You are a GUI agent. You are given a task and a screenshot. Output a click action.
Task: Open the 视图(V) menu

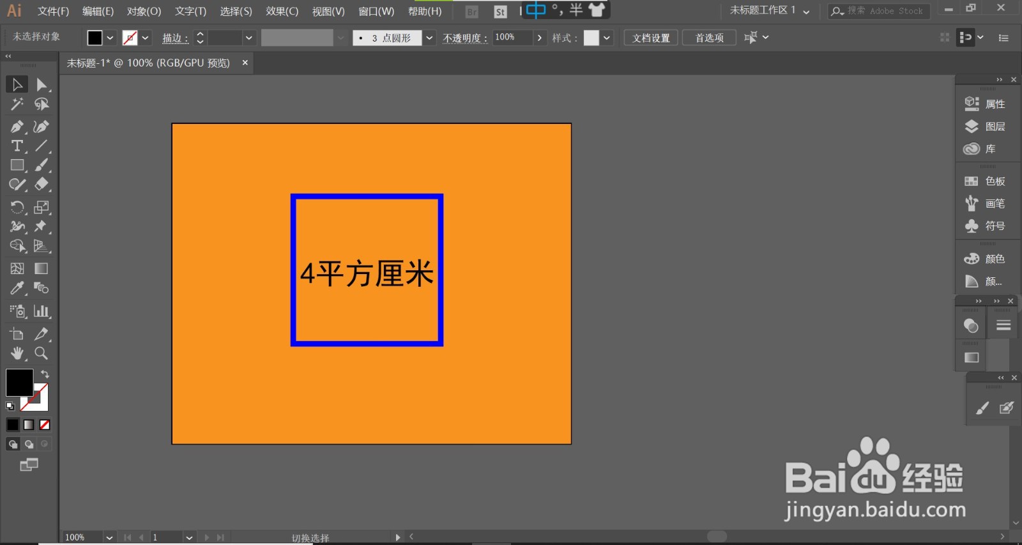tap(328, 12)
